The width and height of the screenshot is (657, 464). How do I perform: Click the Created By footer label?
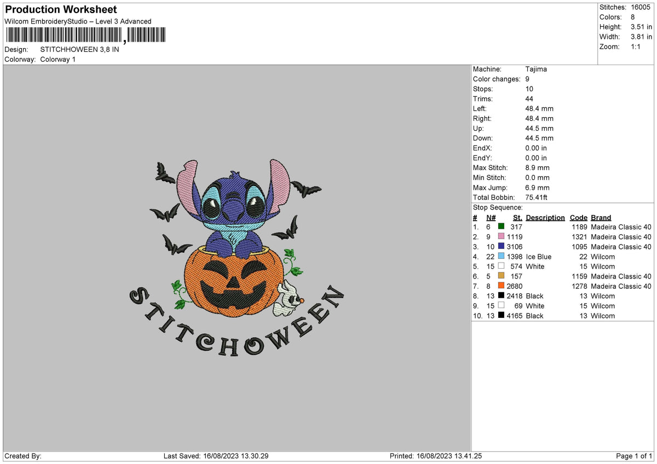coord(23,456)
